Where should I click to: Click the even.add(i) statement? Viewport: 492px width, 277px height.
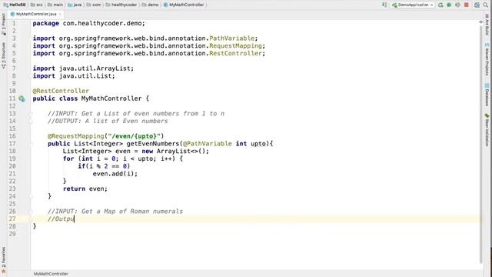(x=115, y=174)
